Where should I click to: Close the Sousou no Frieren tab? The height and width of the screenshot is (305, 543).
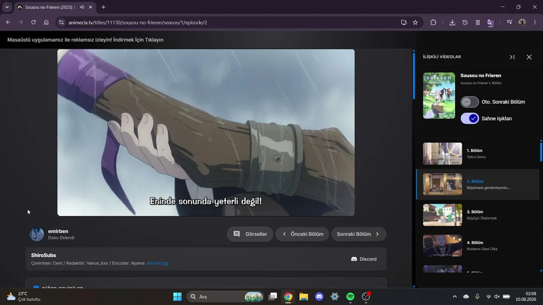91,7
